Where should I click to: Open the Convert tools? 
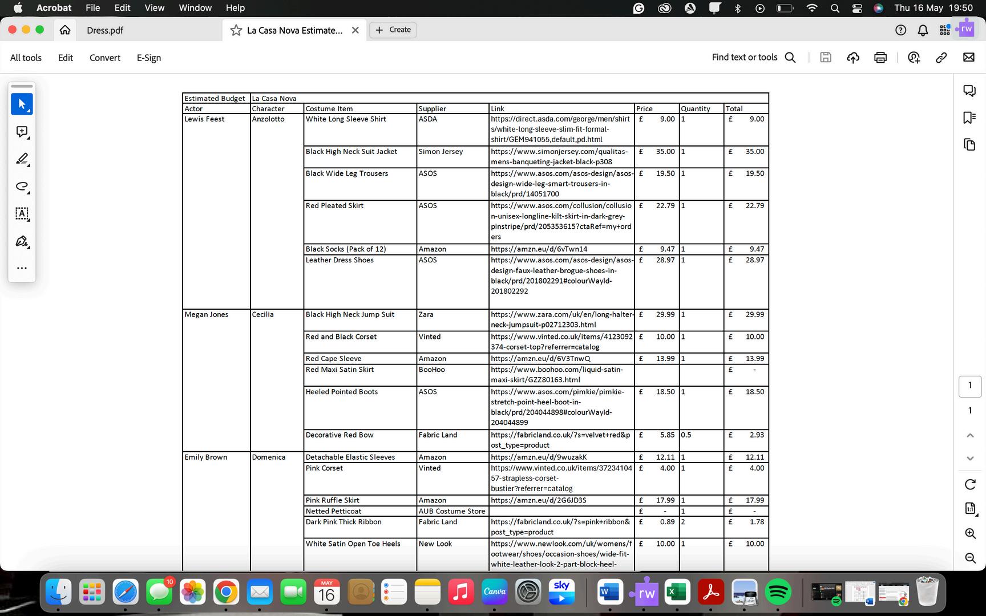105,58
